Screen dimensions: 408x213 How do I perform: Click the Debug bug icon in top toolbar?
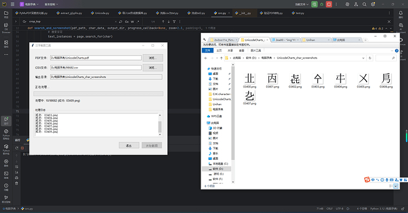(x=322, y=4)
